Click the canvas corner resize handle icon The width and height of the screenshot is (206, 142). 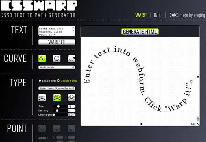coord(198,124)
